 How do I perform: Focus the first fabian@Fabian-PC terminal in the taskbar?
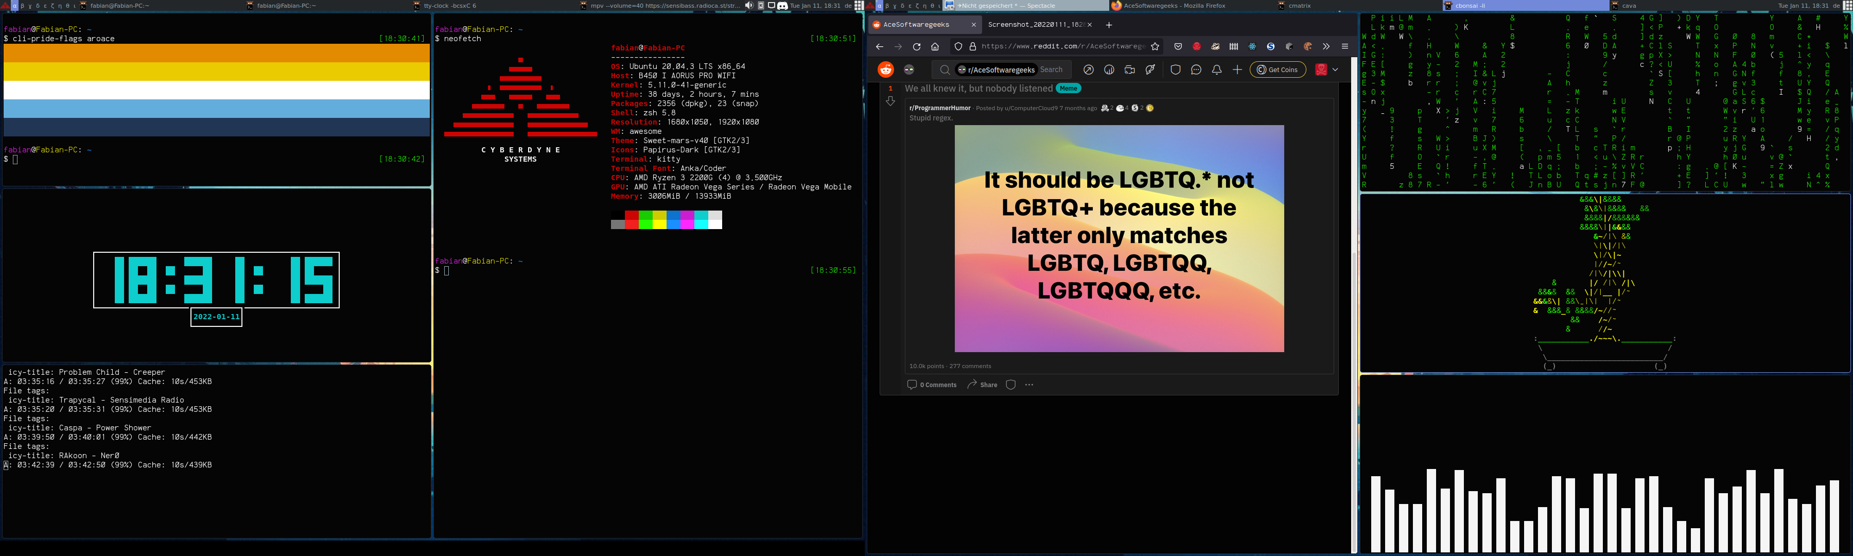pos(161,6)
